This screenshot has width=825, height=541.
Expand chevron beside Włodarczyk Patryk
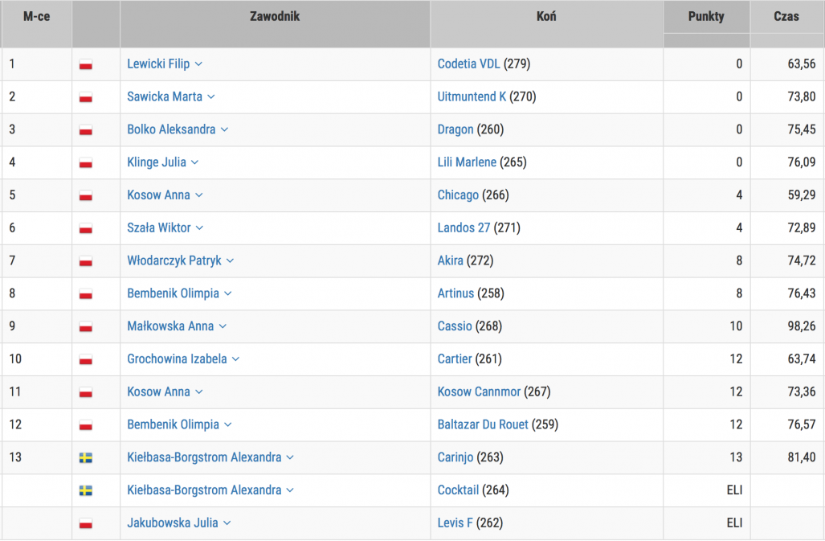230,261
